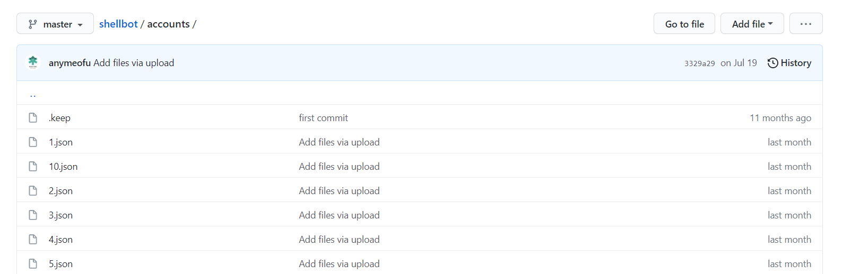Click the file icon beside 2.json
The height and width of the screenshot is (274, 851).
click(33, 190)
